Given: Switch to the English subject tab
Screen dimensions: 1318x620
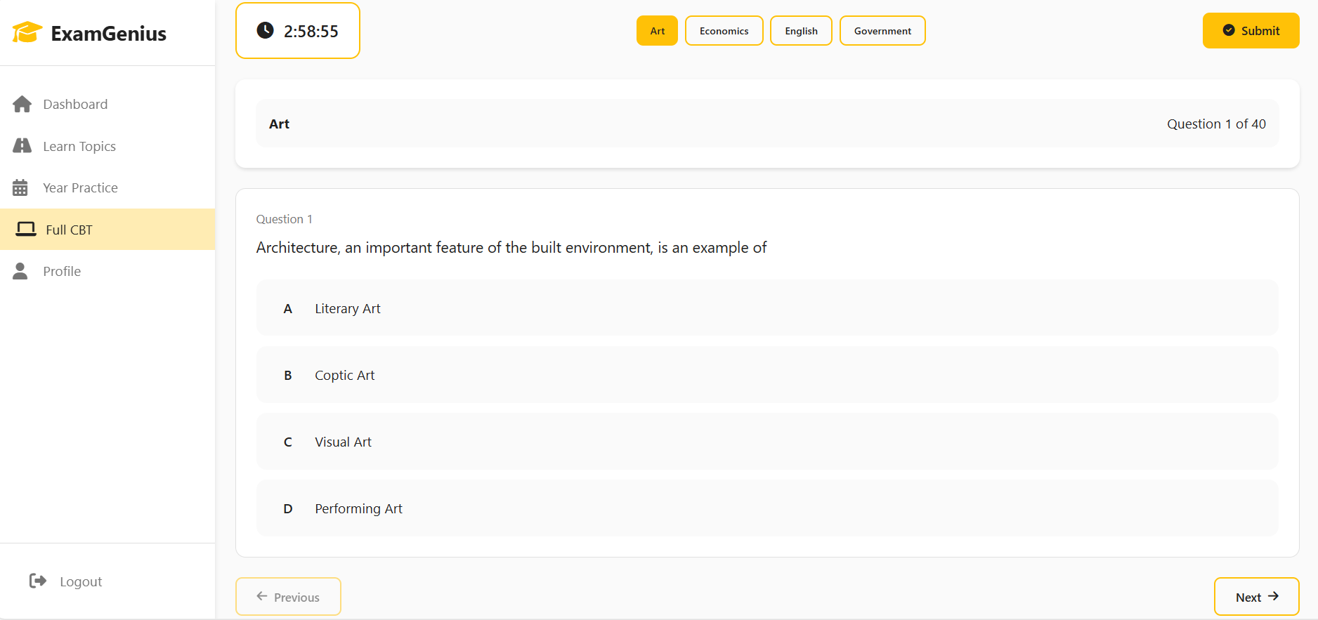Looking at the screenshot, I should 801,31.
